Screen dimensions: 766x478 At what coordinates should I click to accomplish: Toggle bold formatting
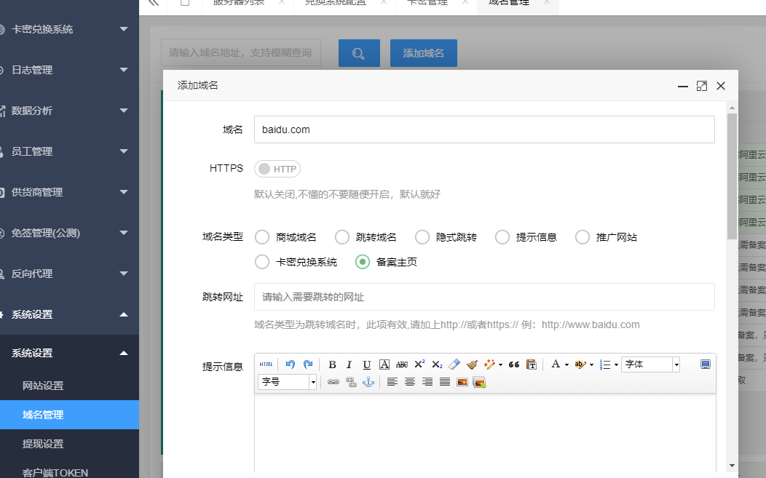(x=332, y=365)
